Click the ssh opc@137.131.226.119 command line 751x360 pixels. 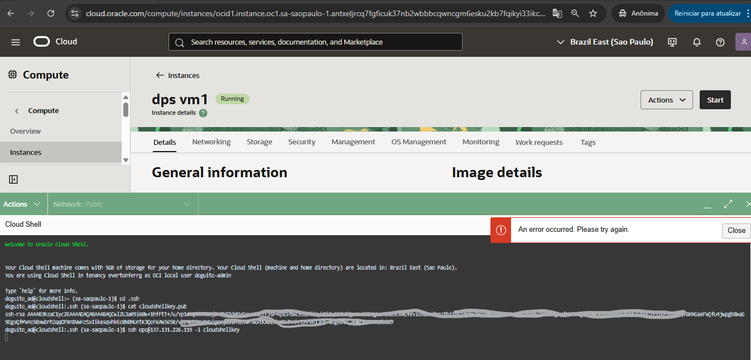click(122, 330)
